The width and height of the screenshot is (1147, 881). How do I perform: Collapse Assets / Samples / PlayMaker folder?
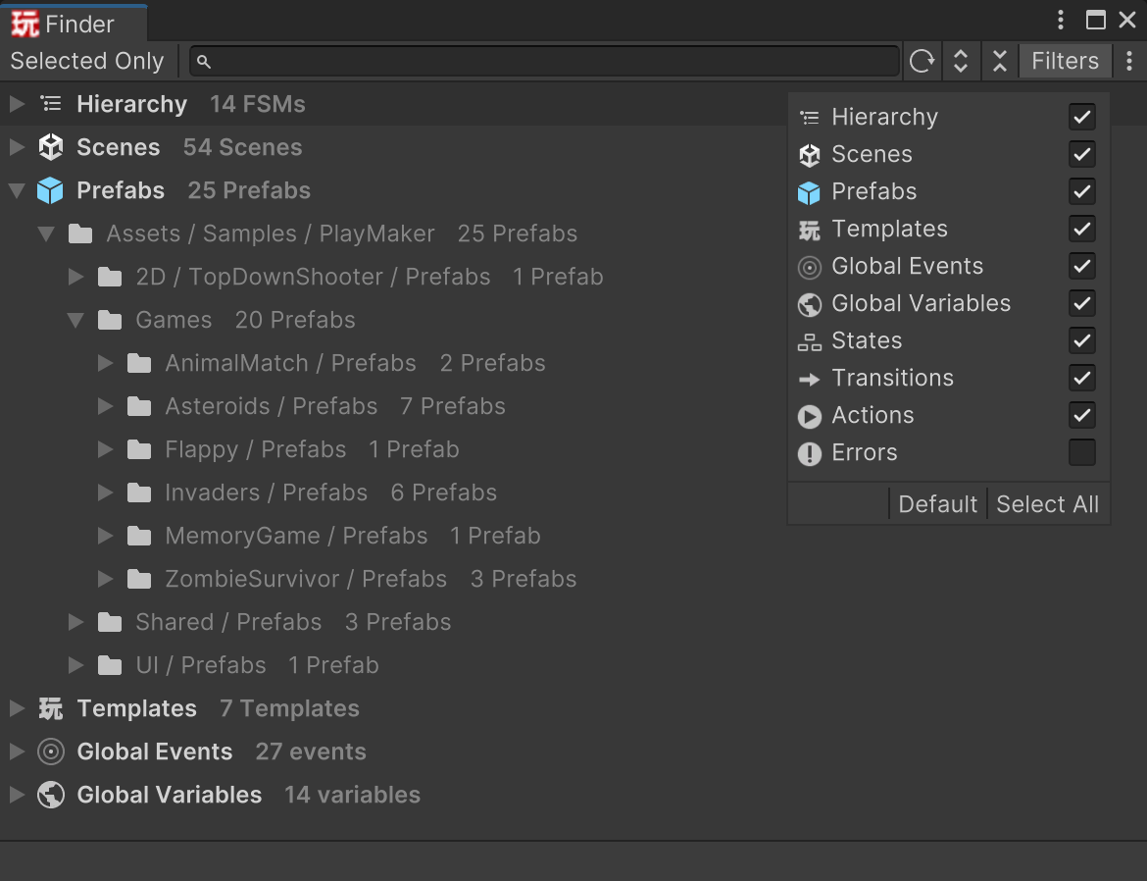tap(46, 234)
